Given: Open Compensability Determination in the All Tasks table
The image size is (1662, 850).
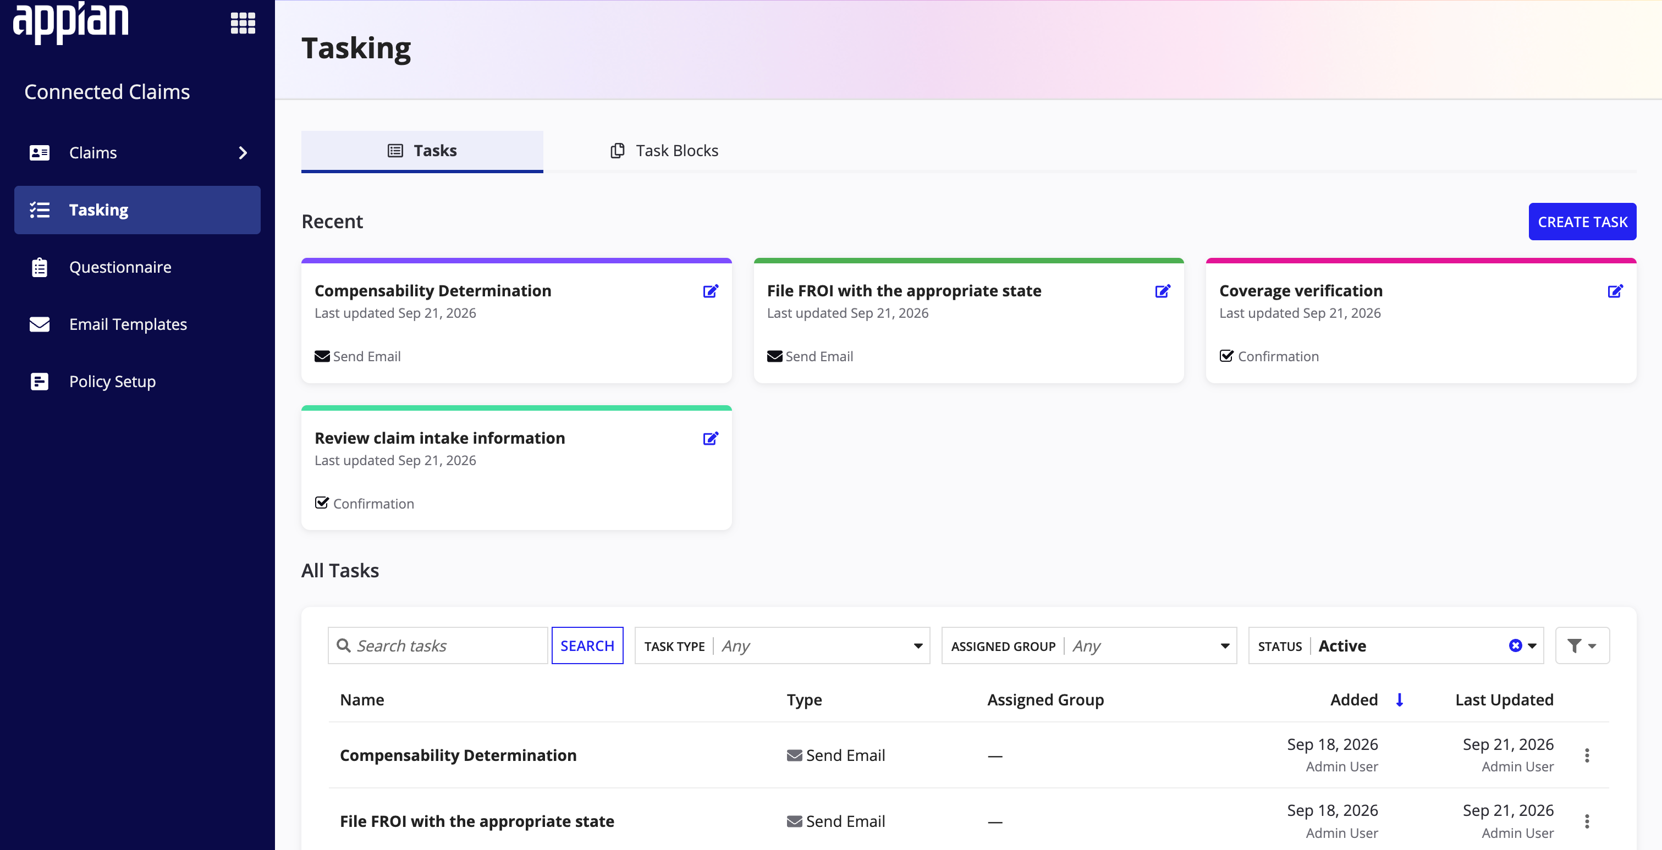Looking at the screenshot, I should 458,755.
